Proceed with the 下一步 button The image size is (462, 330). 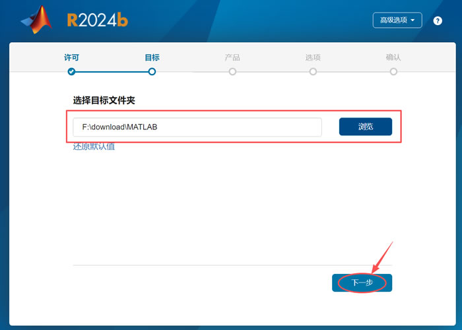tap(362, 282)
